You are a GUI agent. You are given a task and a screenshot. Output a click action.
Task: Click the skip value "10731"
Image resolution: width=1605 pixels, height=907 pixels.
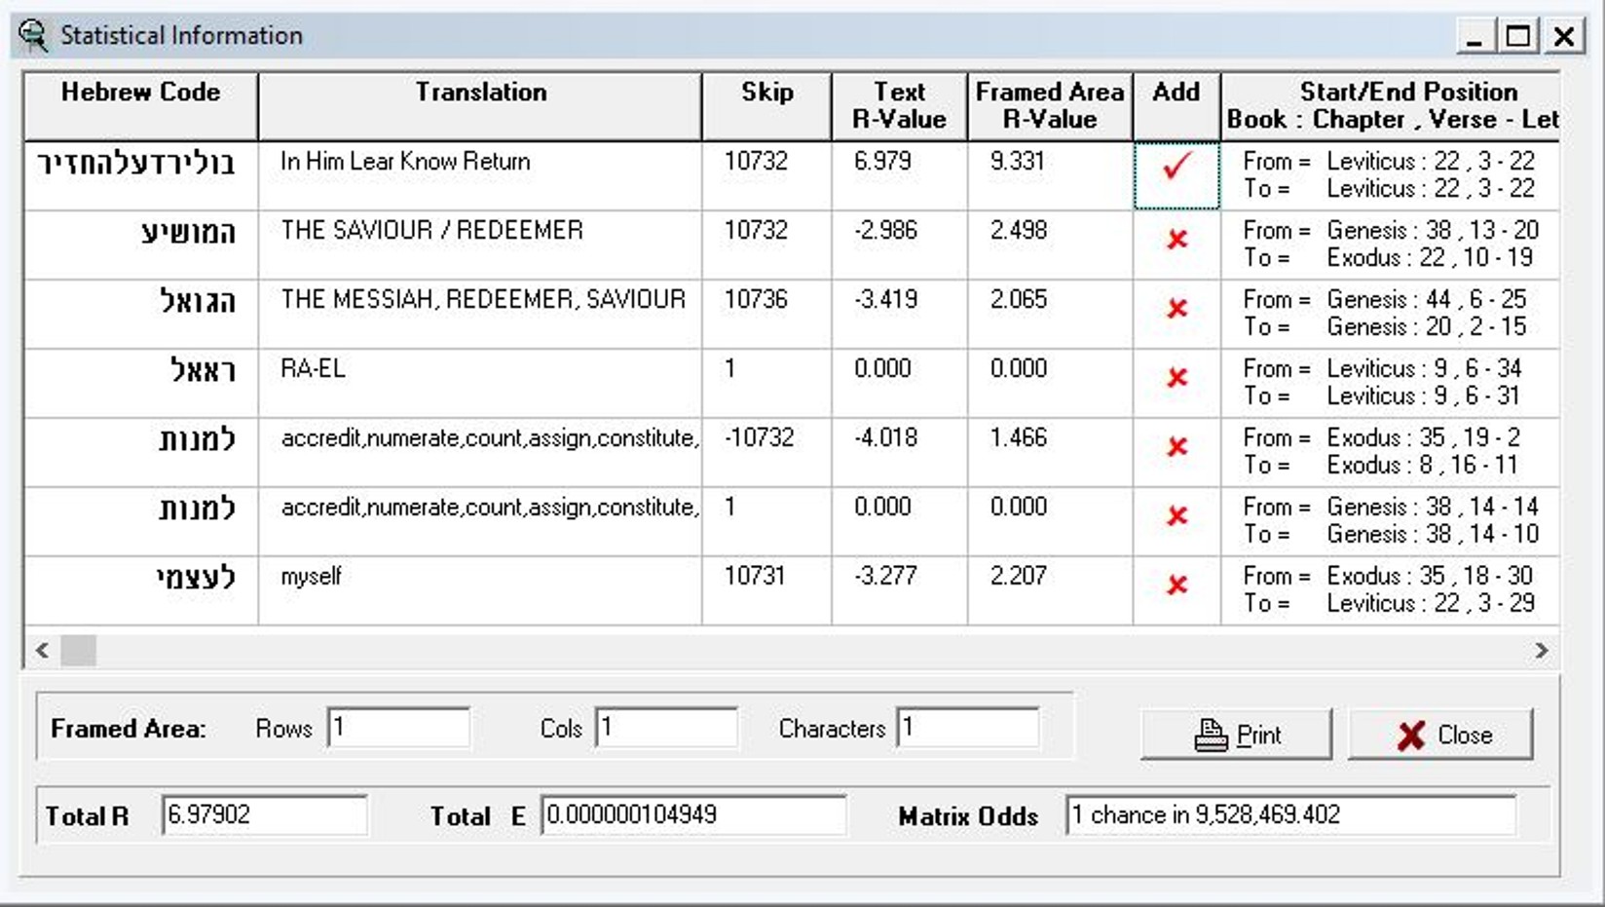point(756,577)
